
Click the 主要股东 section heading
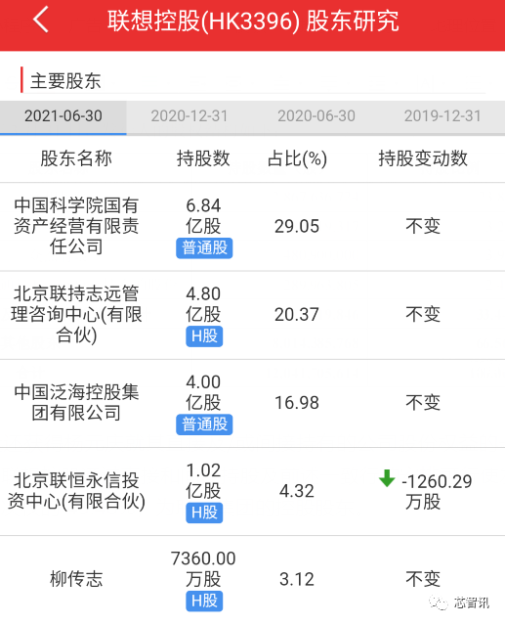[65, 81]
